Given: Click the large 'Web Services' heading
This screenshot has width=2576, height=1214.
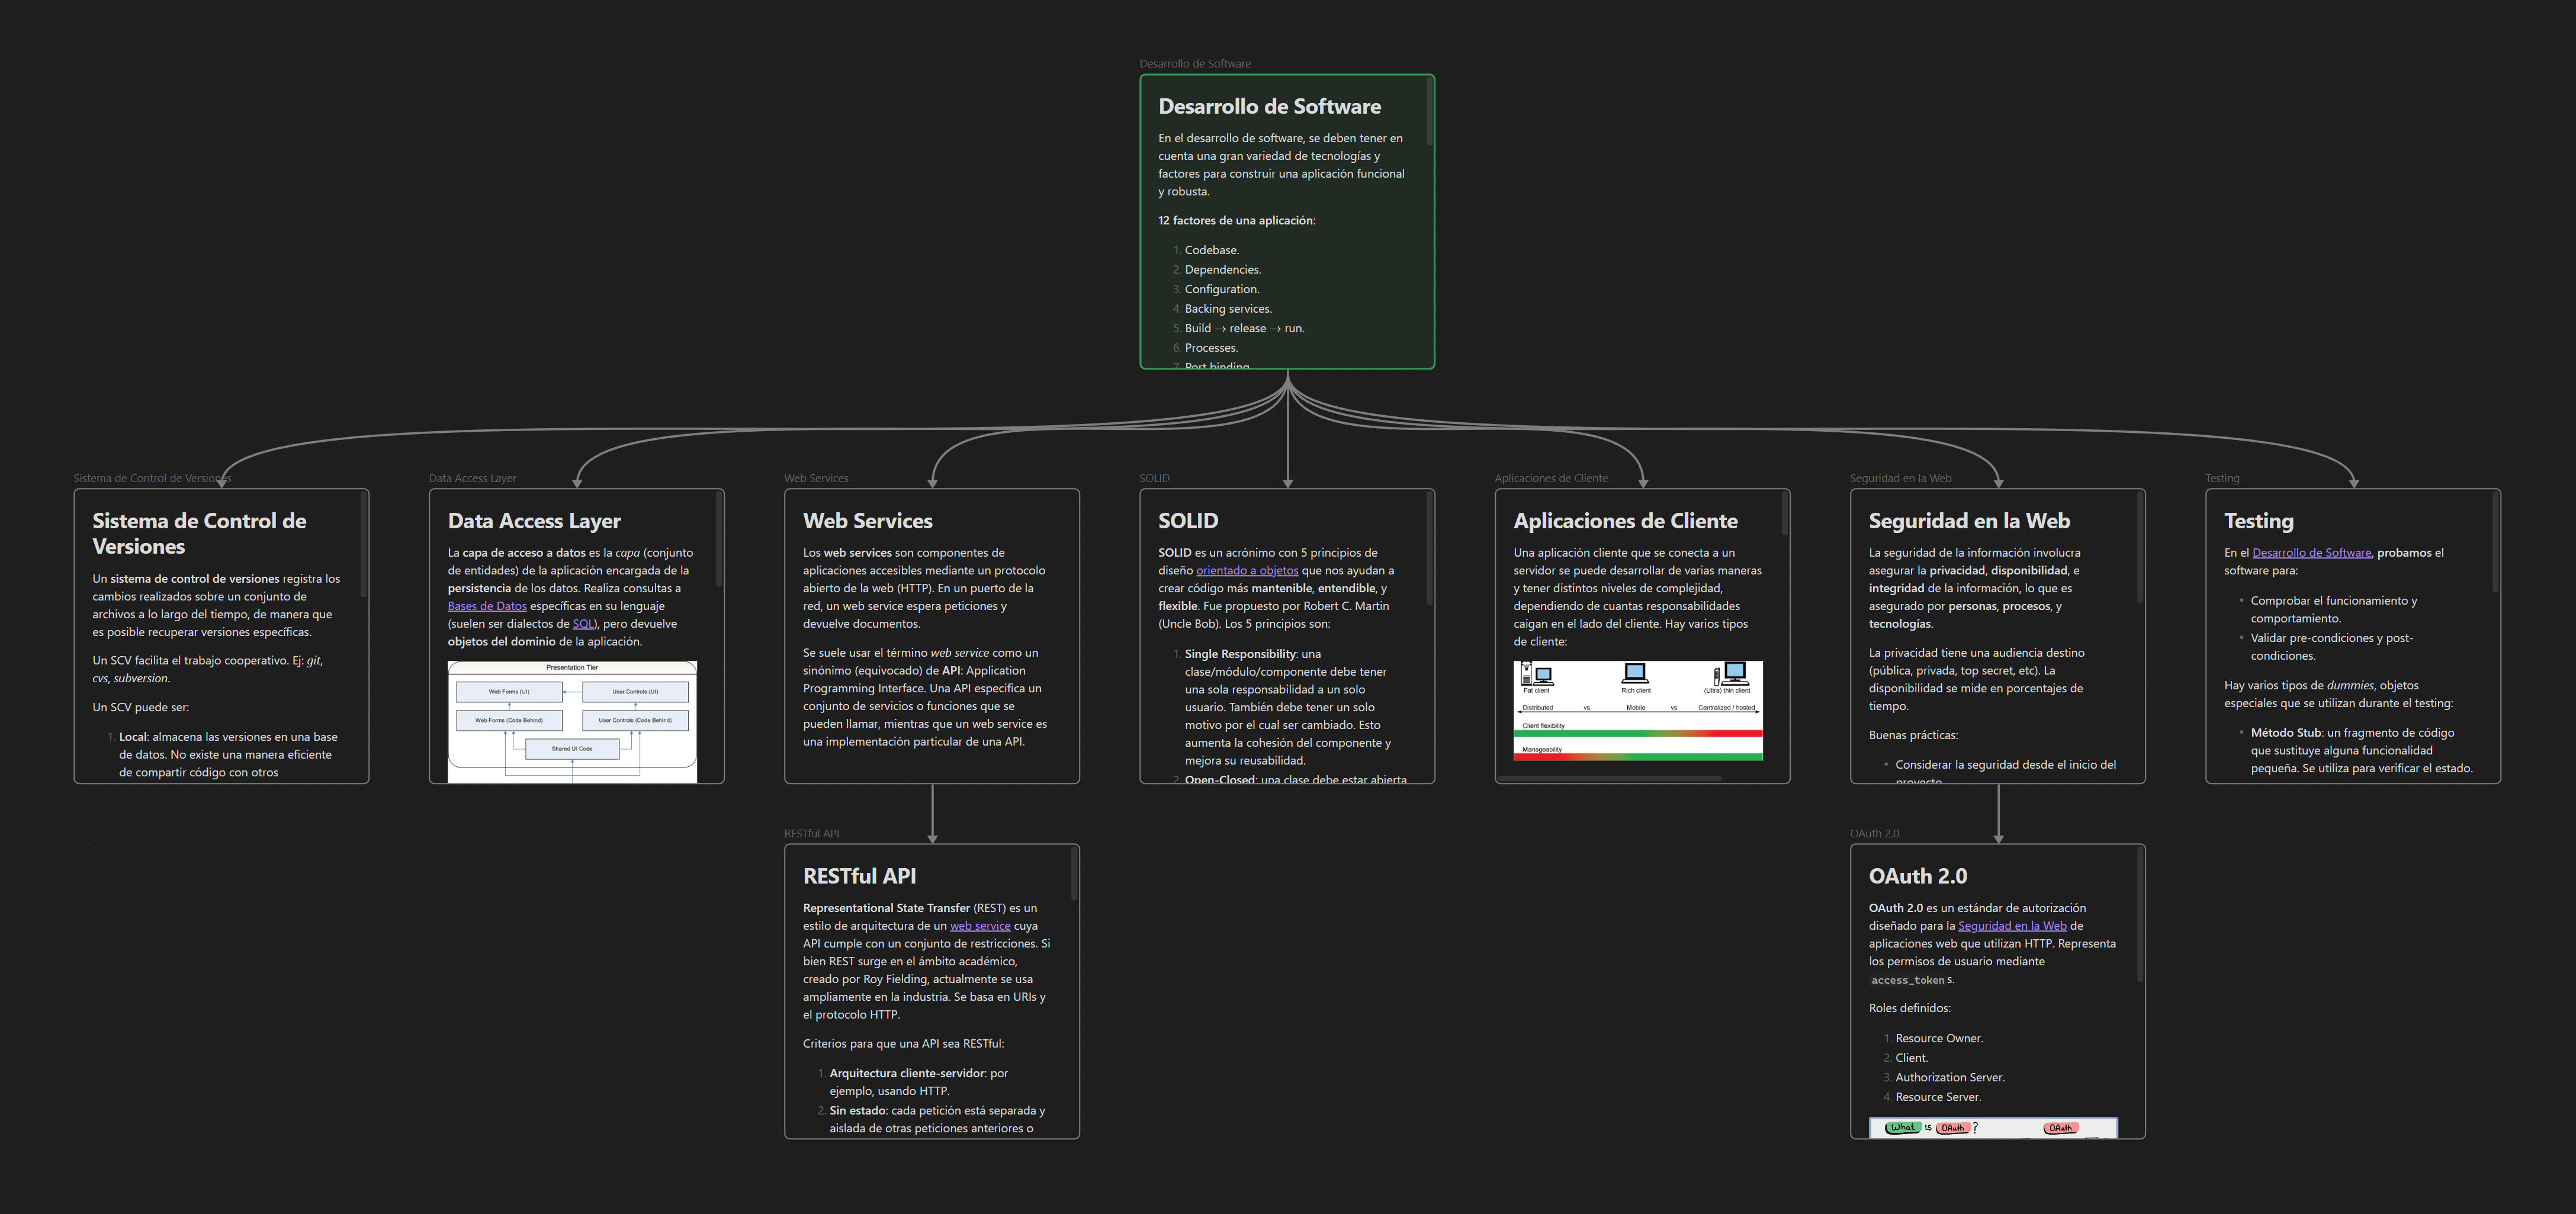Looking at the screenshot, I should [x=867, y=521].
